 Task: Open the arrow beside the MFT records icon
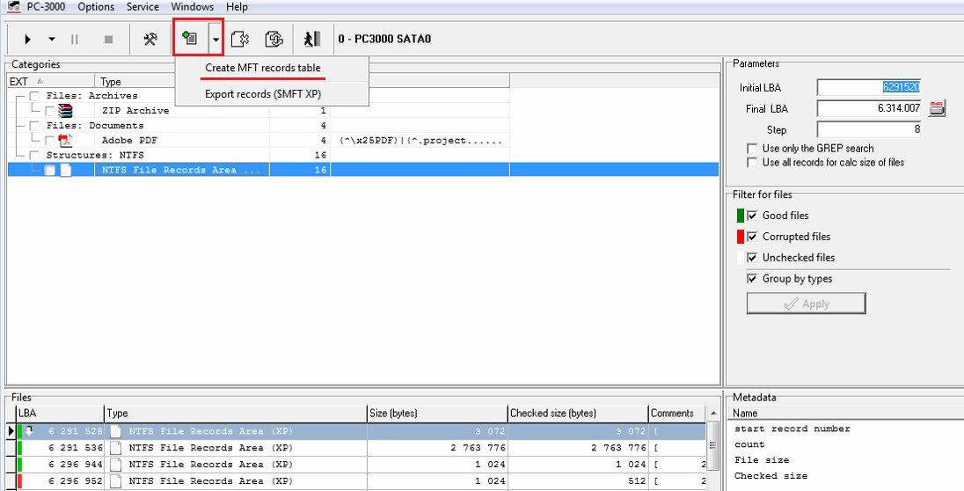coord(215,39)
